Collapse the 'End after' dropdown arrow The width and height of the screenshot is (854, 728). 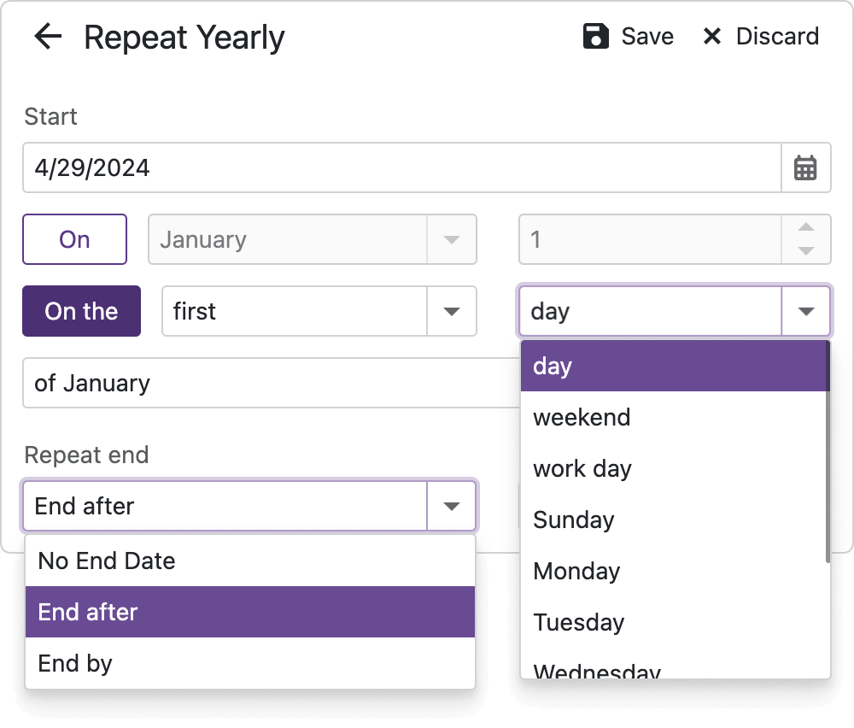(x=451, y=506)
